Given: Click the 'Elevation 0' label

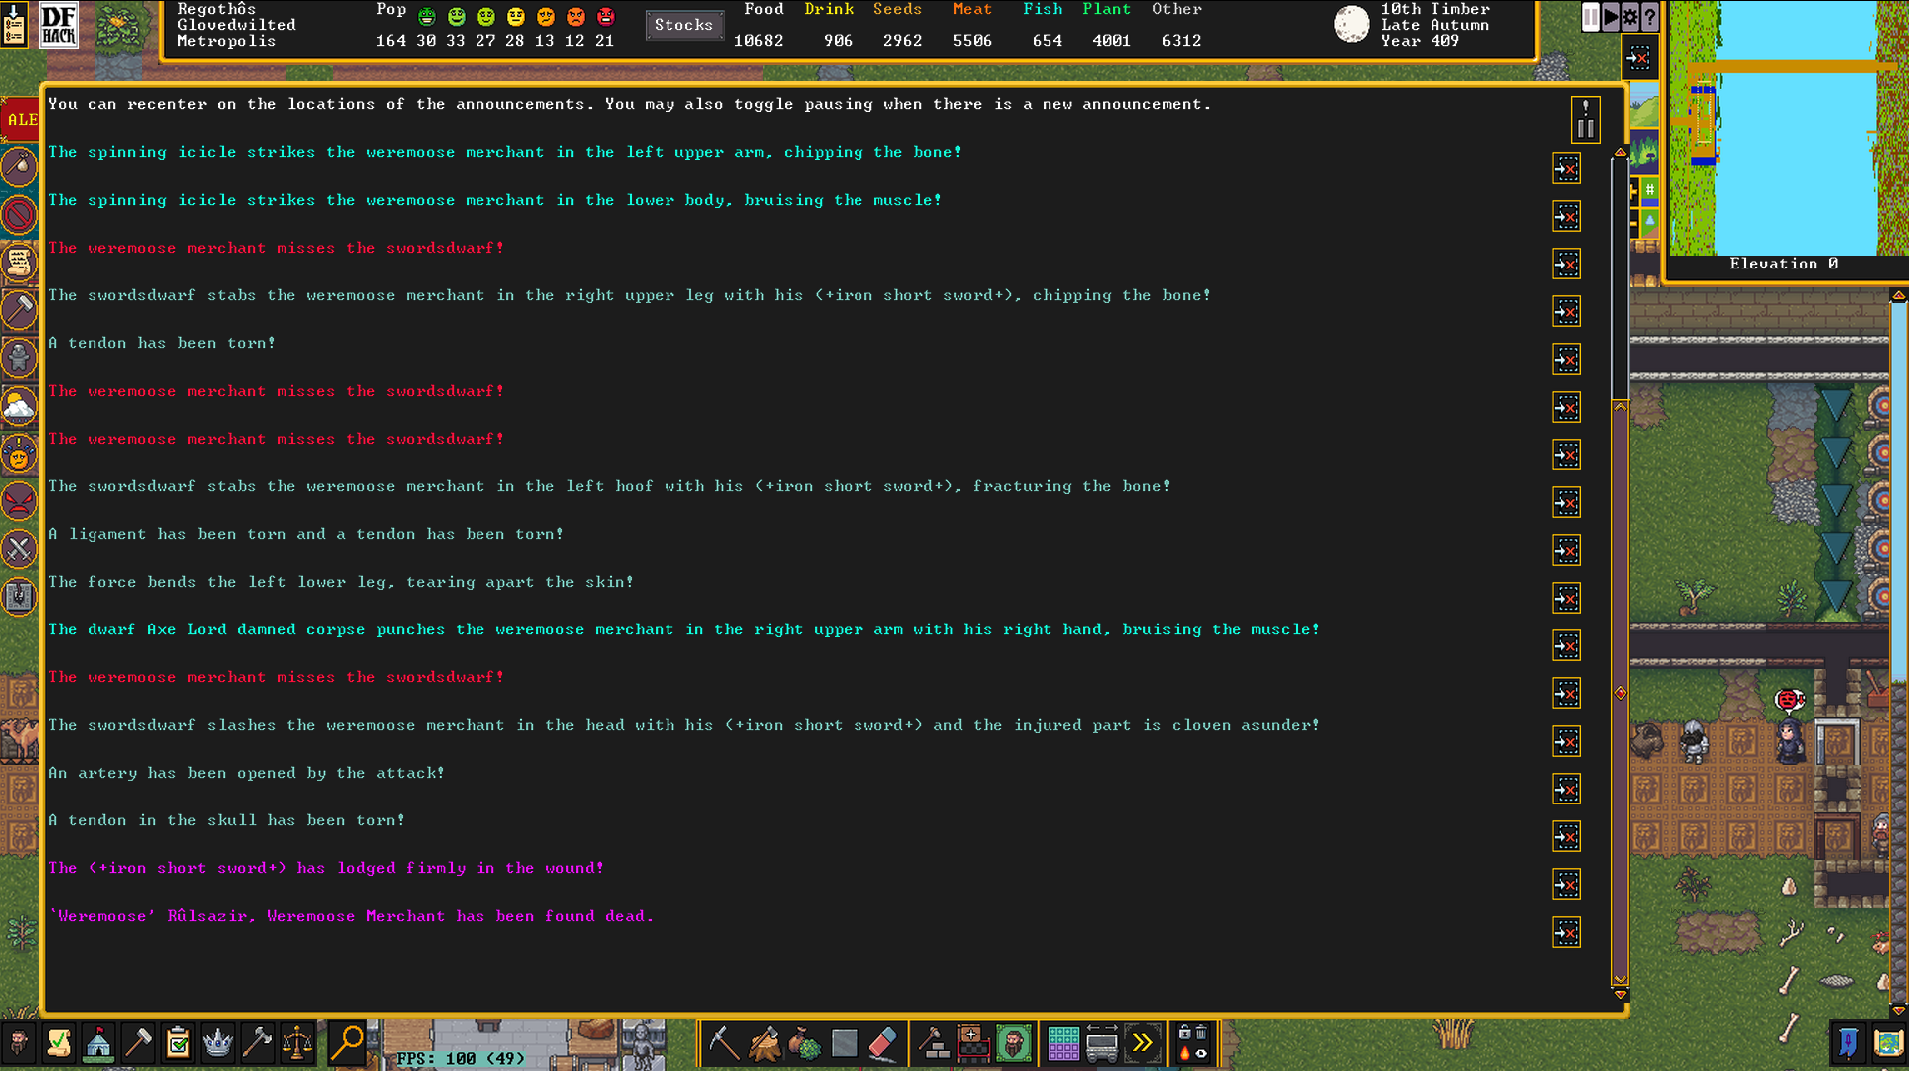Looking at the screenshot, I should coord(1784,264).
